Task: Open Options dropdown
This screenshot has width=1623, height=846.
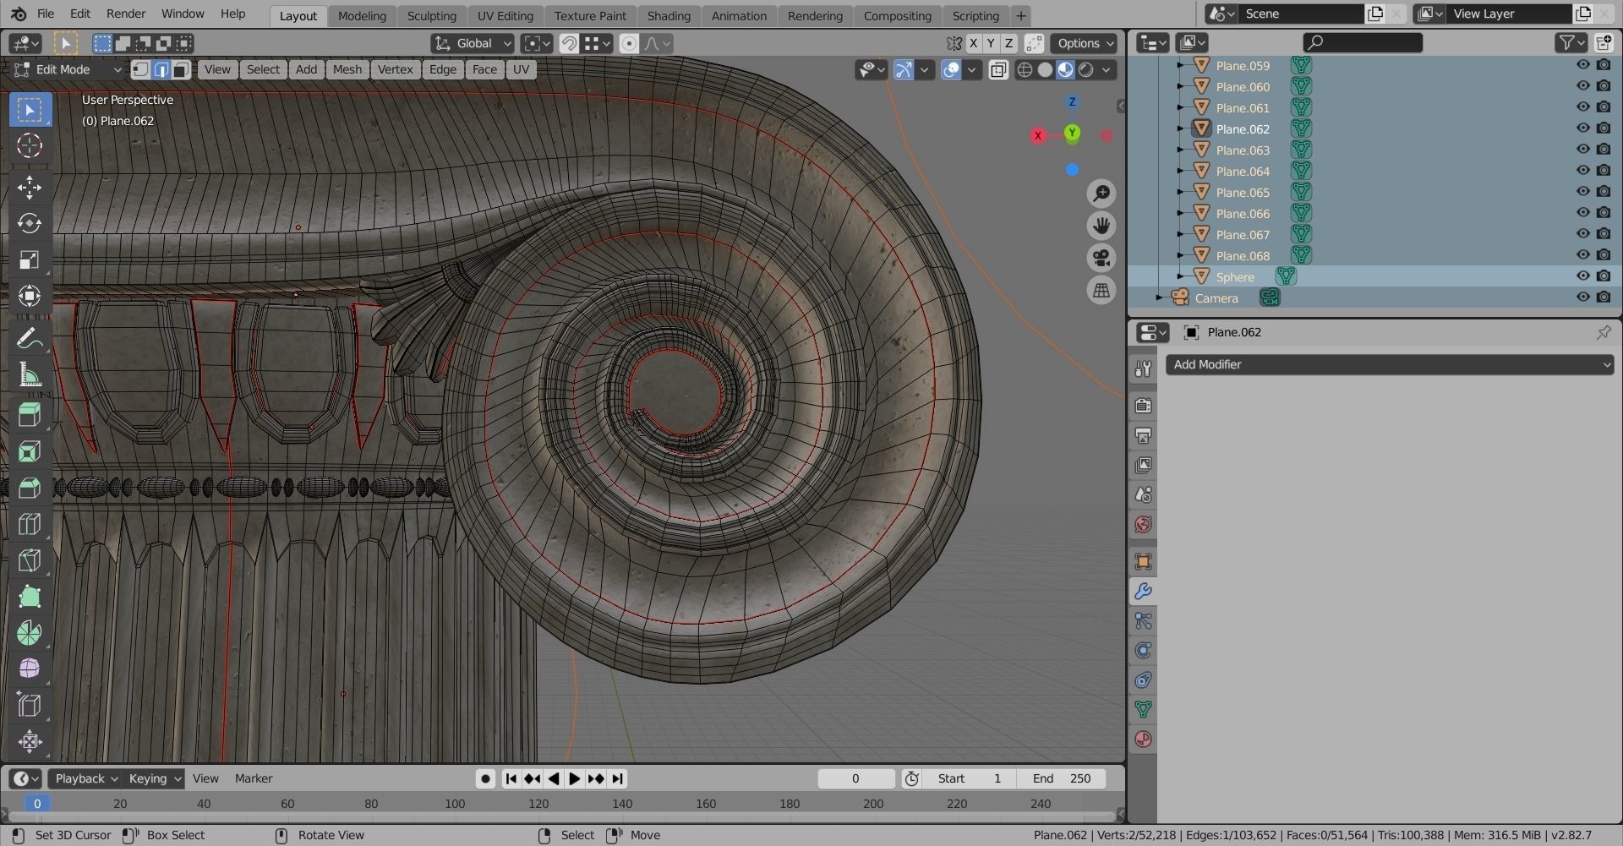Action: [1085, 43]
